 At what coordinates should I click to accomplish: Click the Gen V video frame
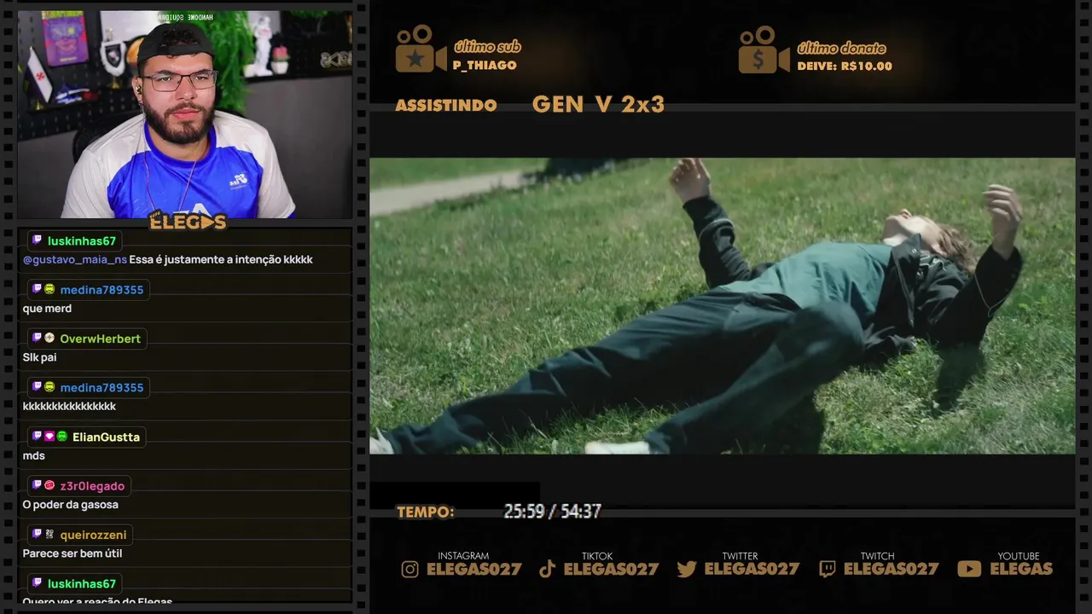(722, 305)
